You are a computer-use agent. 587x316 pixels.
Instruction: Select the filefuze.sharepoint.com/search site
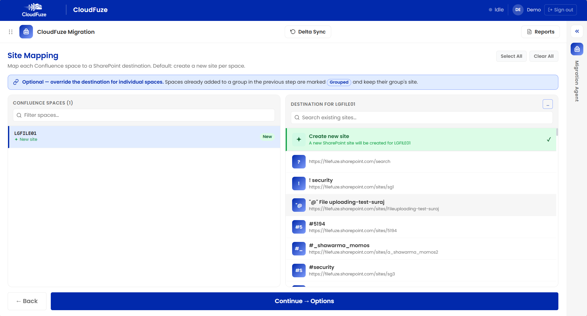point(421,162)
